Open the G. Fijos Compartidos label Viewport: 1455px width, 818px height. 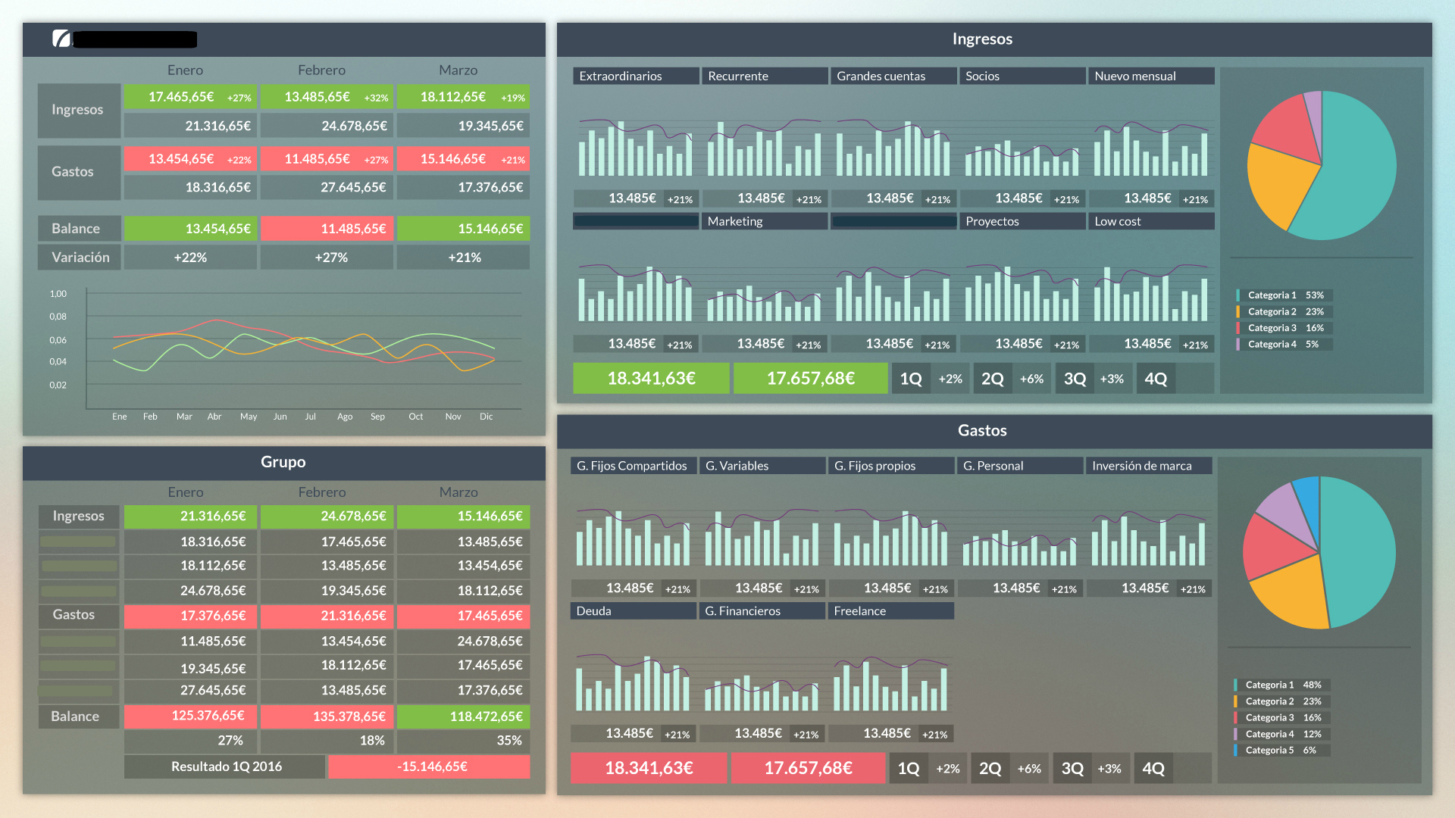[x=634, y=466]
